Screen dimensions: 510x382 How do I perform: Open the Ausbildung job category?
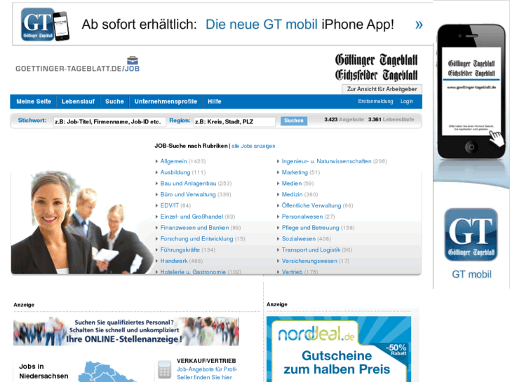tap(175, 172)
